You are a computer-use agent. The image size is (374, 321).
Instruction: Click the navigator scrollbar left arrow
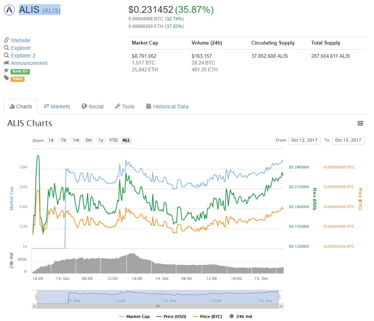click(35, 306)
